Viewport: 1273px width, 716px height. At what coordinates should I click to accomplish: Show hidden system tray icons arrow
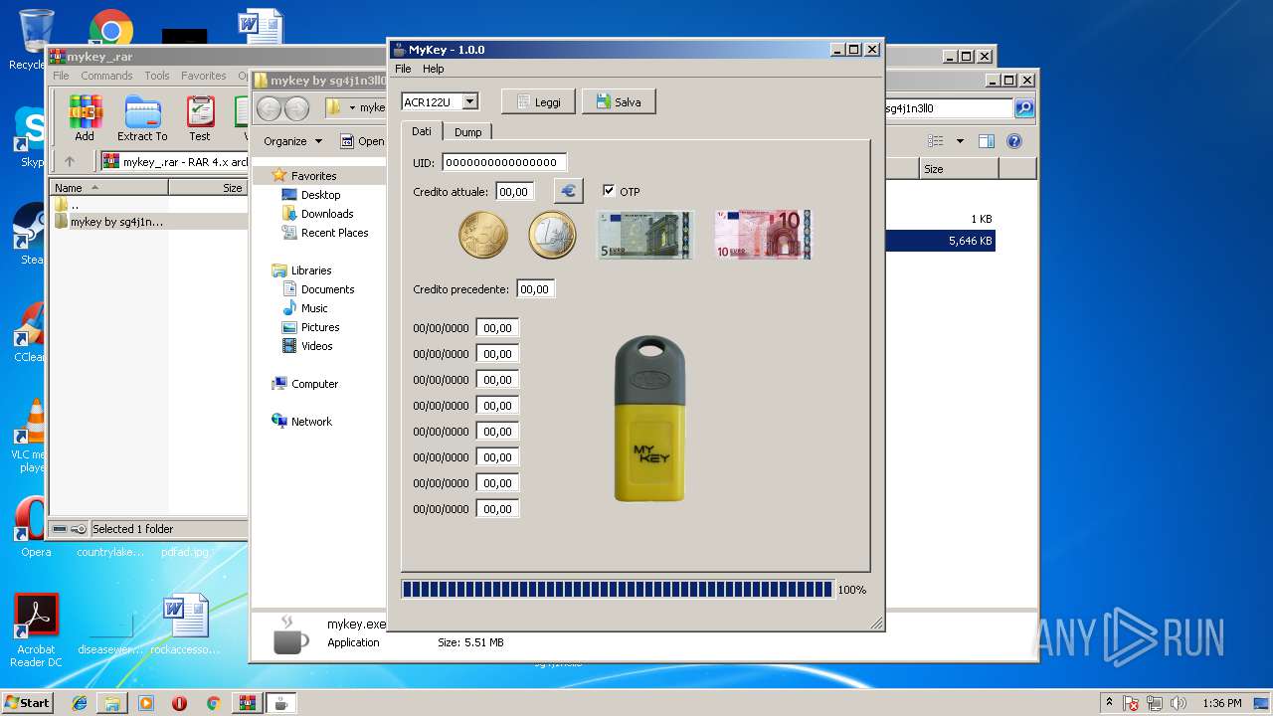tap(1109, 702)
